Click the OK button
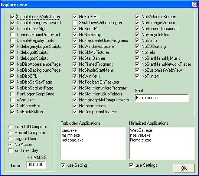This screenshot has height=176, width=199. [x=184, y=168]
